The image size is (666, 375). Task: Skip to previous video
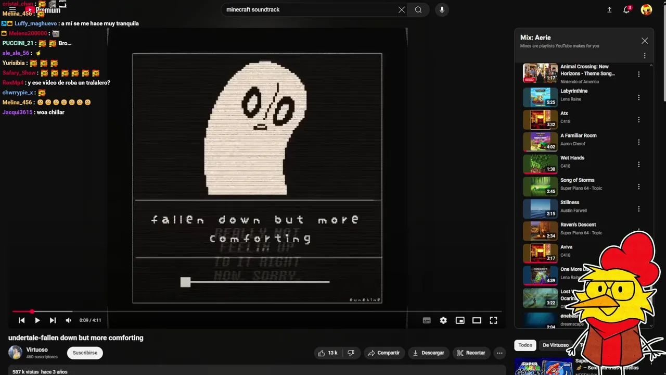tap(21, 320)
